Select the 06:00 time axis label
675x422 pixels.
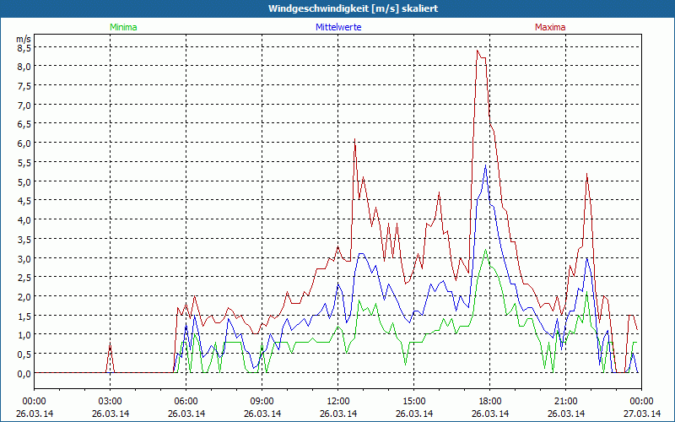(x=186, y=401)
